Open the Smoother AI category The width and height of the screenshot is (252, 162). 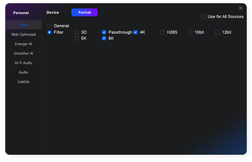(x=24, y=53)
